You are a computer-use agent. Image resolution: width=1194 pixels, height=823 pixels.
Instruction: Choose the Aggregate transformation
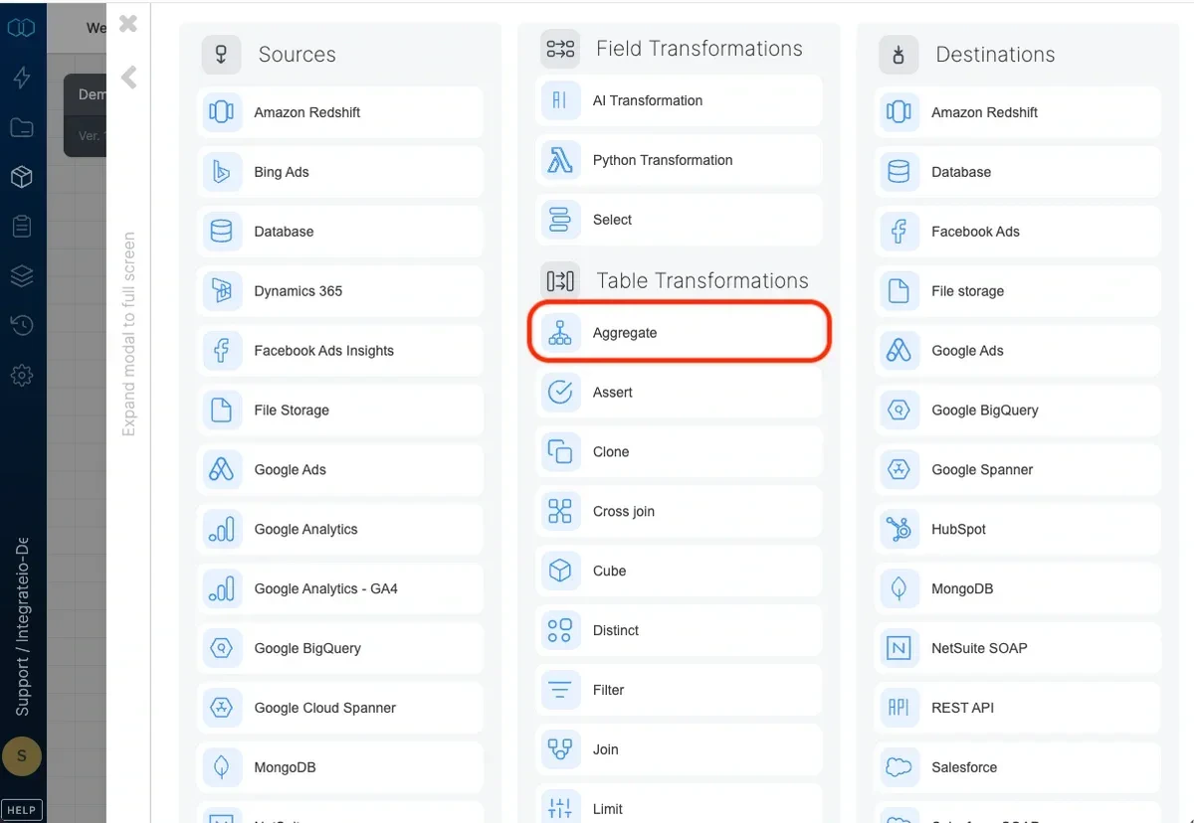point(679,333)
